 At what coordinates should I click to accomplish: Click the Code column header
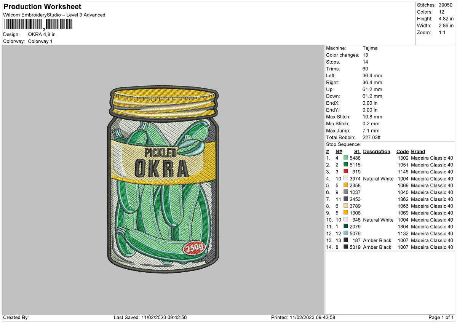coord(403,151)
